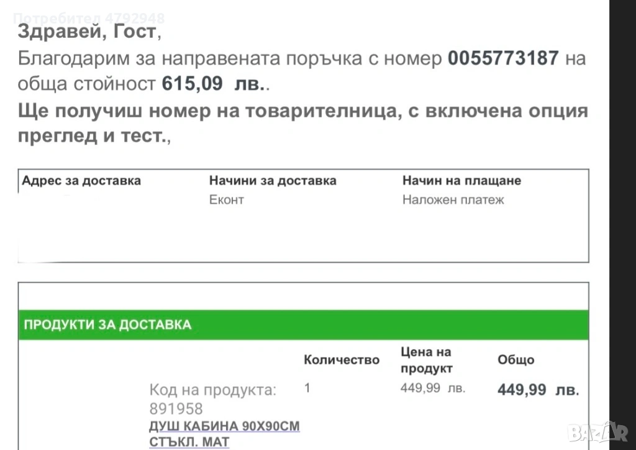Viewport: 636px width, 450px height.
Task: Select the Наложен платеж payment text
Action: point(453,200)
